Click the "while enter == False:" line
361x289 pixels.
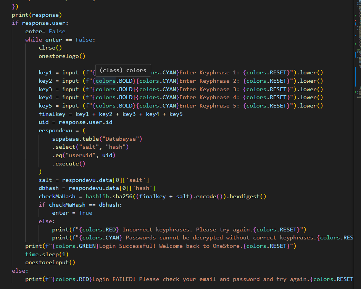tap(60, 40)
